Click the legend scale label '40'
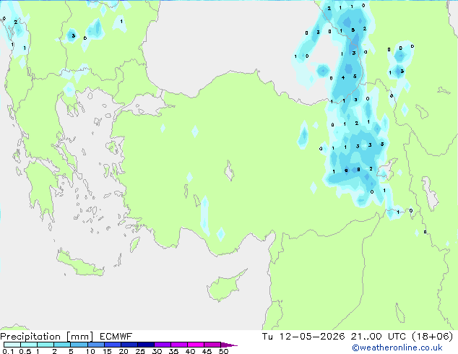Viewport: 458px width, 354px height. pos(190,351)
